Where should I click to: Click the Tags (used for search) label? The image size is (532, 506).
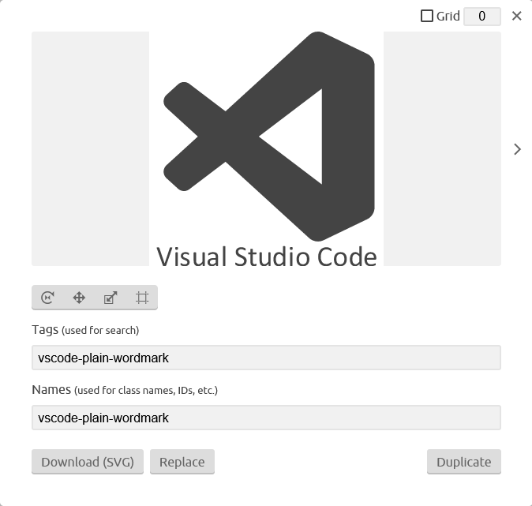click(x=85, y=330)
